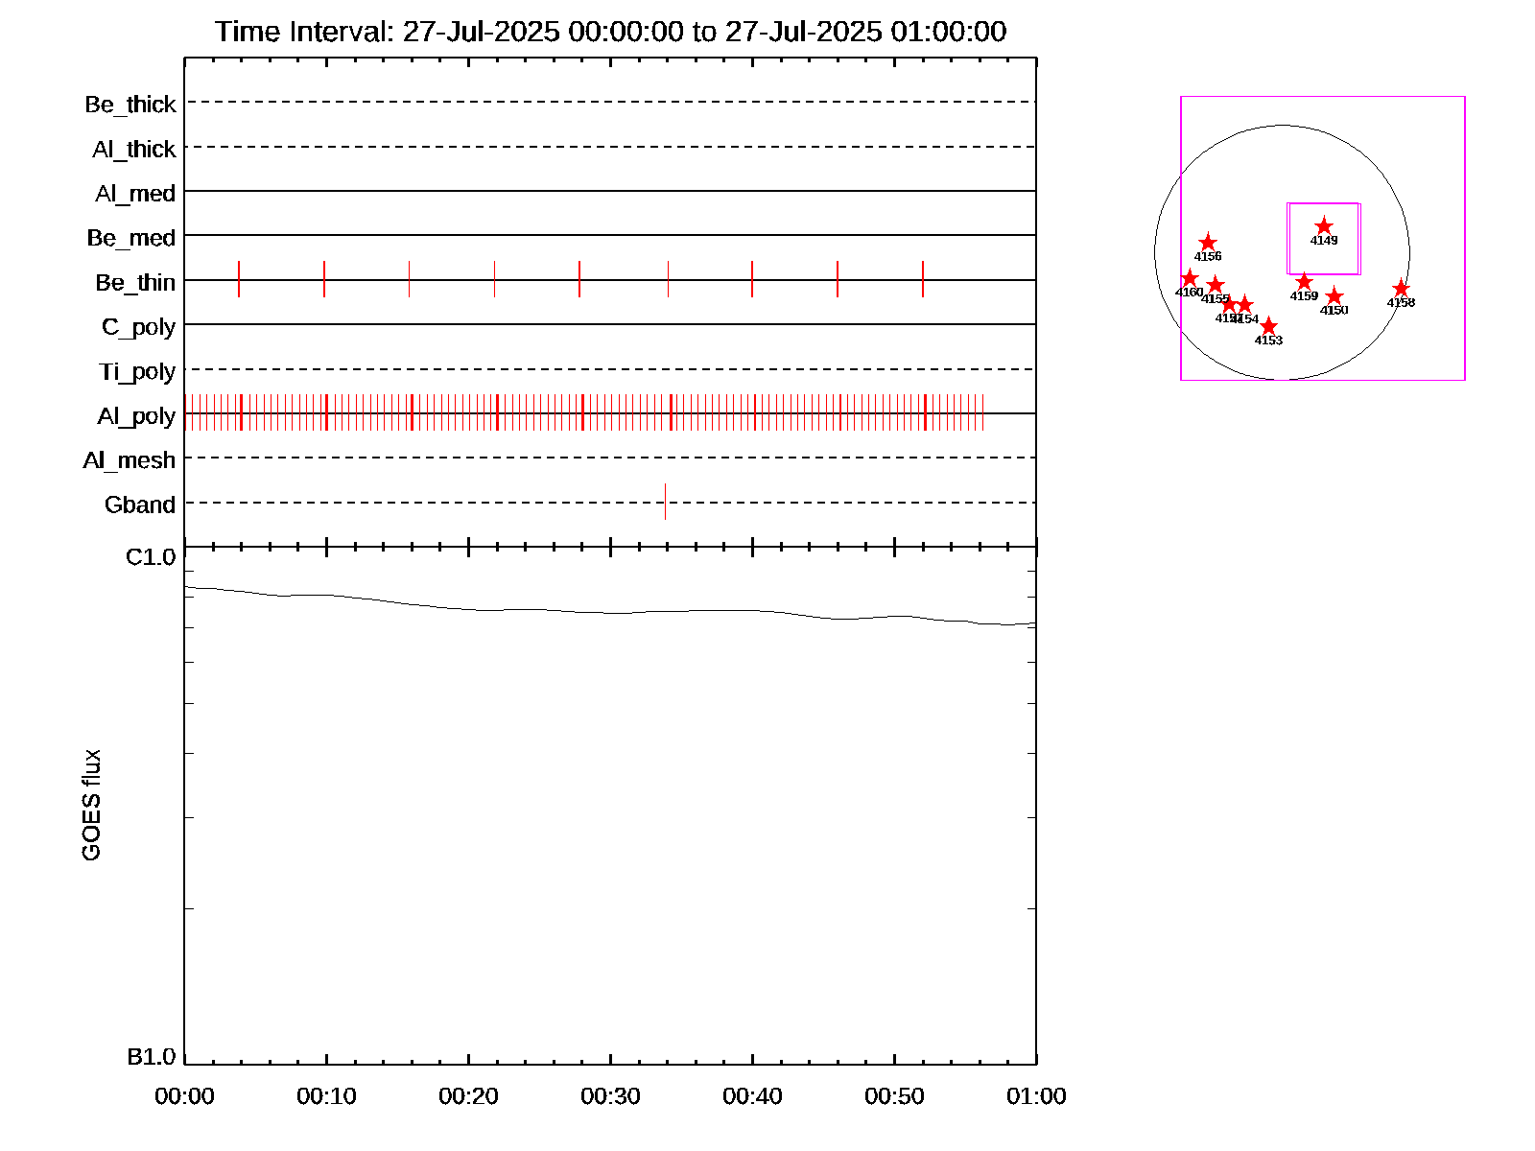Click the Al_poly filter label
Image resolution: width=1535 pixels, height=1151 pixels.
(x=136, y=415)
